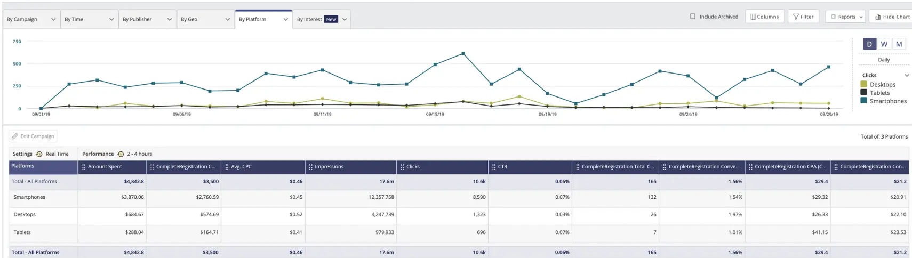Click the Performance delay clock icon

pos(121,154)
